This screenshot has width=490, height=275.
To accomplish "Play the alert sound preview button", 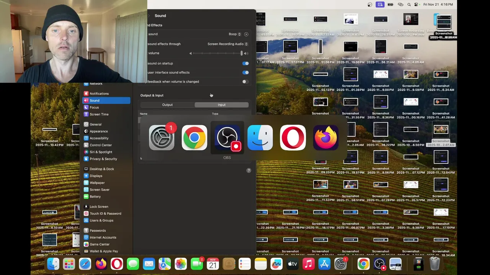I will click(x=246, y=34).
